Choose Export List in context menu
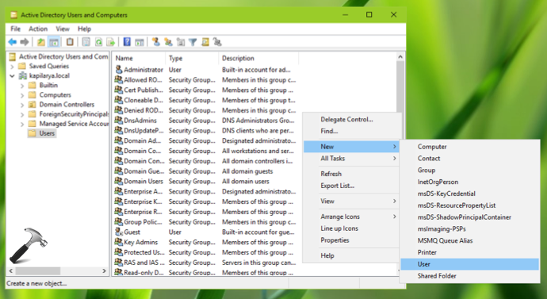Image resolution: width=547 pixels, height=299 pixels. (x=351, y=186)
